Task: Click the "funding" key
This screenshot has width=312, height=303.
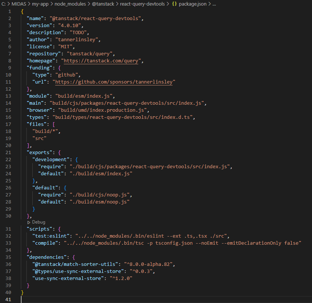Action: click(39, 68)
